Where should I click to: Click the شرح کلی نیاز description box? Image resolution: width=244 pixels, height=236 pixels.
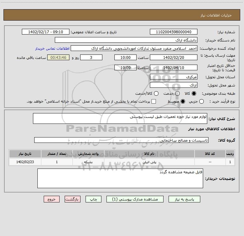(120, 118)
